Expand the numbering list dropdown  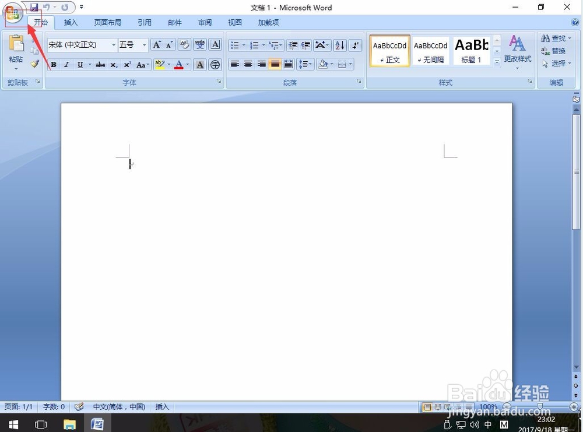click(264, 45)
